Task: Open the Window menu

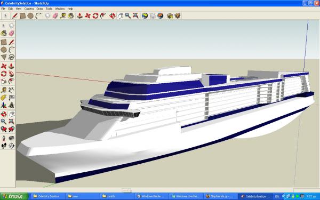Action: [60, 9]
